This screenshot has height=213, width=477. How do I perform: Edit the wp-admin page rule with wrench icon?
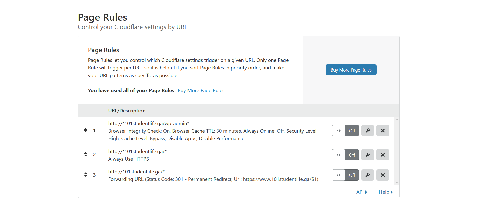pos(367,131)
